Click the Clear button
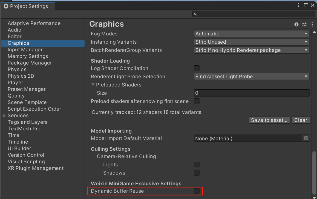 301,120
